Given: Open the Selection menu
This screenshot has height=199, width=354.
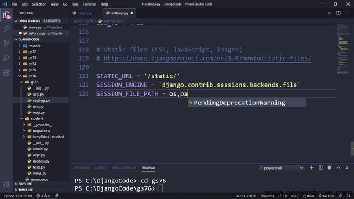Looking at the screenshot, I should point(39,4).
